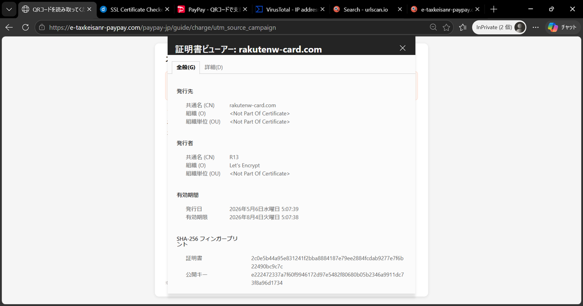The height and width of the screenshot is (306, 583).
Task: Click the issue date 2026年5月6日
Action: click(264, 209)
